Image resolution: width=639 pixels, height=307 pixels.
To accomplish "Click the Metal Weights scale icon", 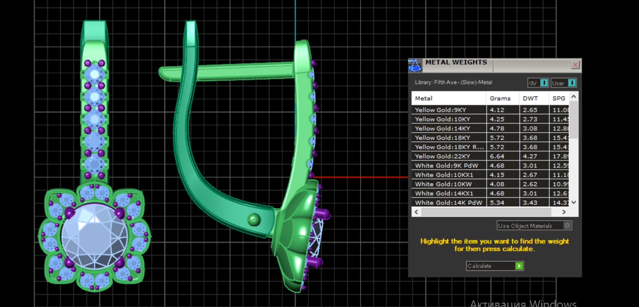I will [415, 65].
